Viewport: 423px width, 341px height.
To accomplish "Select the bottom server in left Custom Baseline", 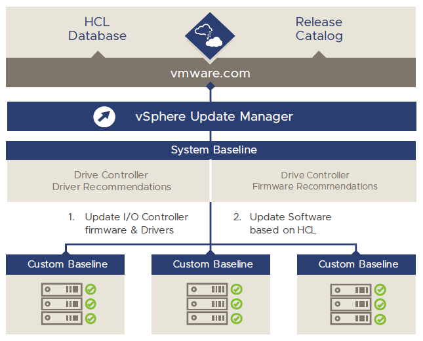I will coord(62,318).
